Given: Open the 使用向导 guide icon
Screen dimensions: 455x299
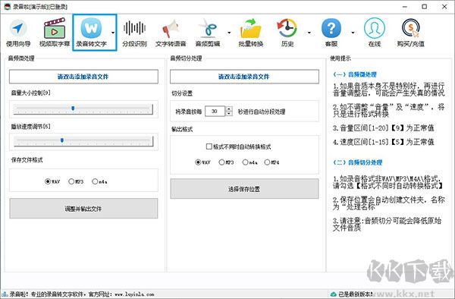Looking at the screenshot, I should (18, 33).
